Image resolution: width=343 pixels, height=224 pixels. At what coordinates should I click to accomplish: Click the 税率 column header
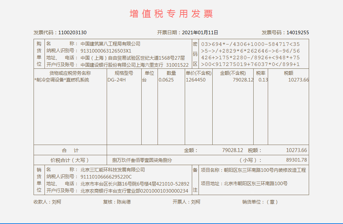(x=261, y=73)
